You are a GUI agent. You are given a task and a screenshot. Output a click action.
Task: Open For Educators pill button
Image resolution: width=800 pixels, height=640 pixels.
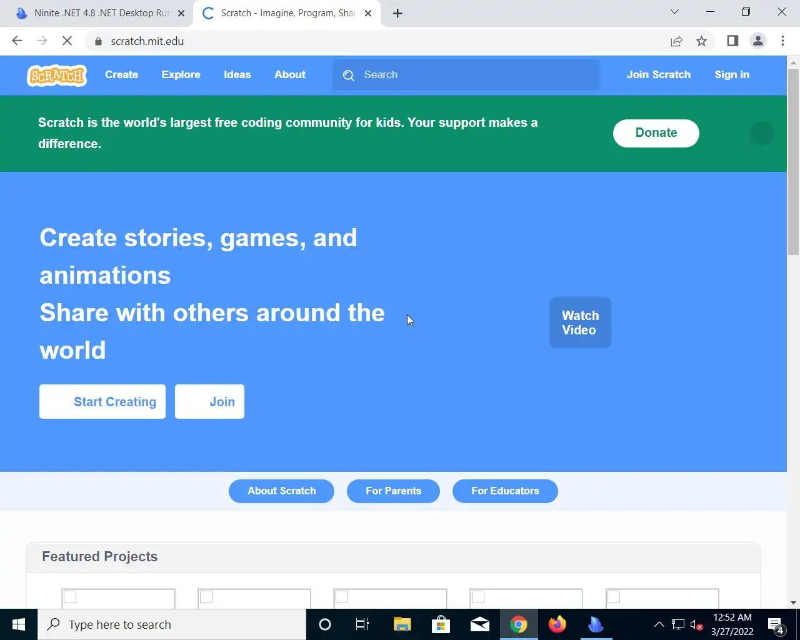(x=505, y=491)
